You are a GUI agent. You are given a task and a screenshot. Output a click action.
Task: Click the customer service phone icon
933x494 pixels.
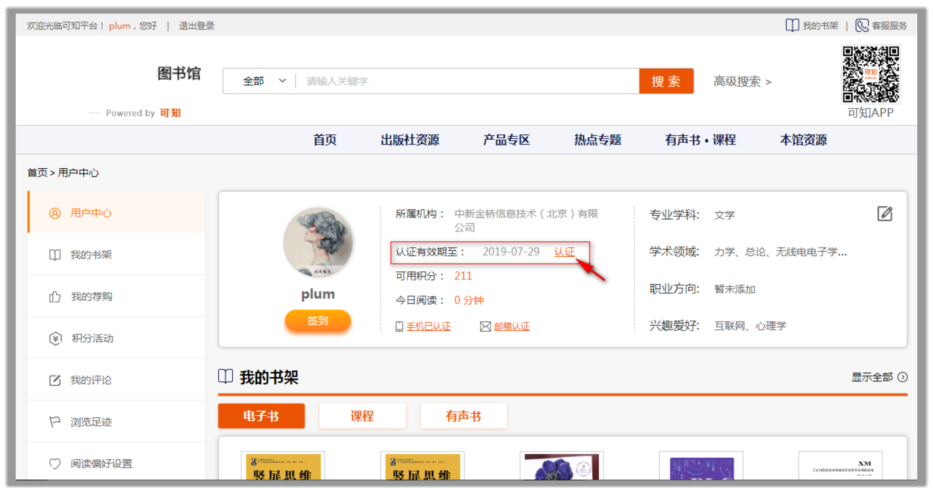(862, 26)
